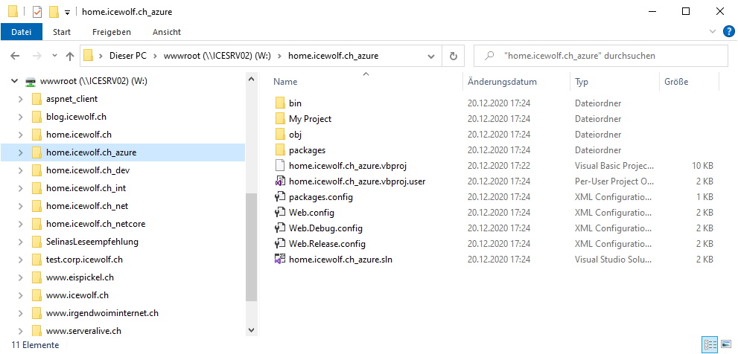Select the Web.Debug.config file icon
The width and height of the screenshot is (738, 354).
click(x=279, y=228)
